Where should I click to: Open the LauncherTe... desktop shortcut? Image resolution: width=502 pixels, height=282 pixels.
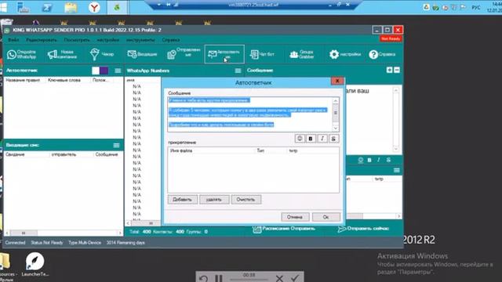point(35,265)
